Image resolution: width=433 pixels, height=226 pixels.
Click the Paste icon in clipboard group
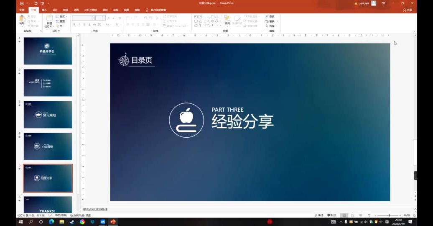click(22, 19)
